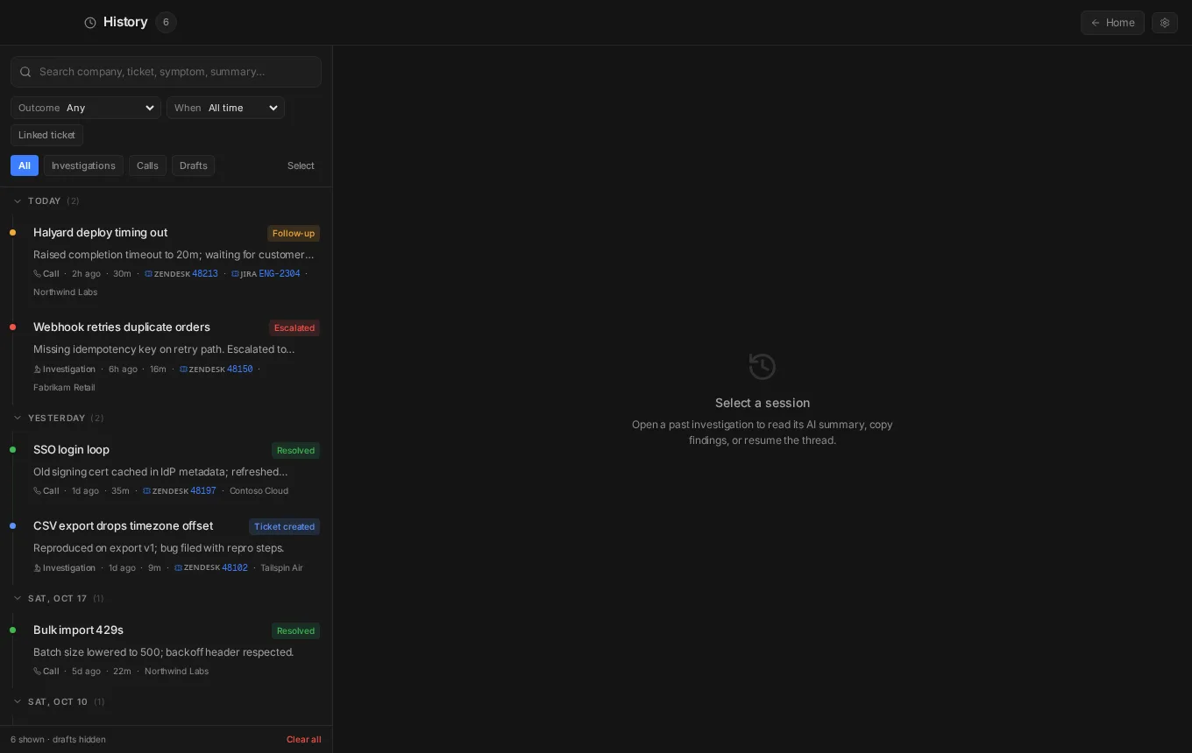
Task: Click the large history icon in empty pane
Action: click(763, 366)
